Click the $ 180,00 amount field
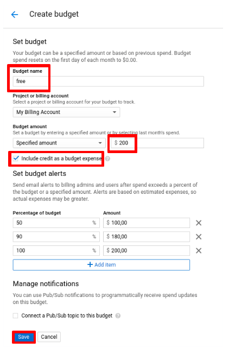 tap(147, 237)
